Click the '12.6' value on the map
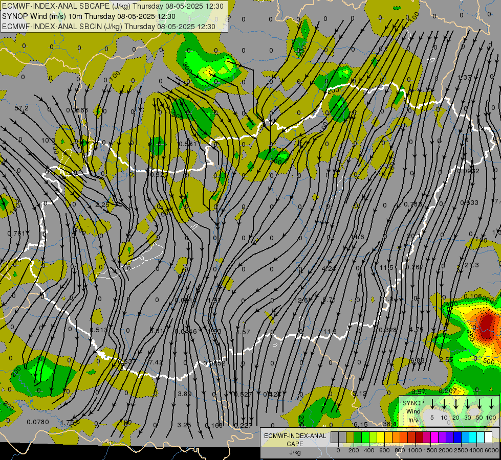The height and width of the screenshot is (460, 501). 301,300
